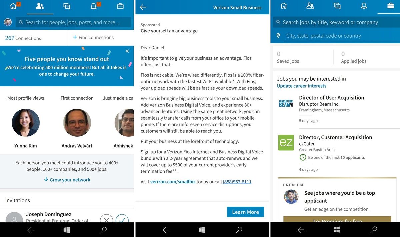
Task: Open Yunha Kim's profile photo
Action: coord(26,123)
